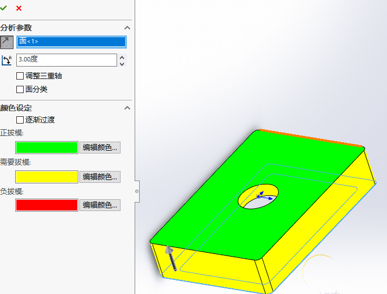Image resolution: width=387 pixels, height=294 pixels.
Task: Increase draft angle with up stepper arrow
Action: [122, 58]
